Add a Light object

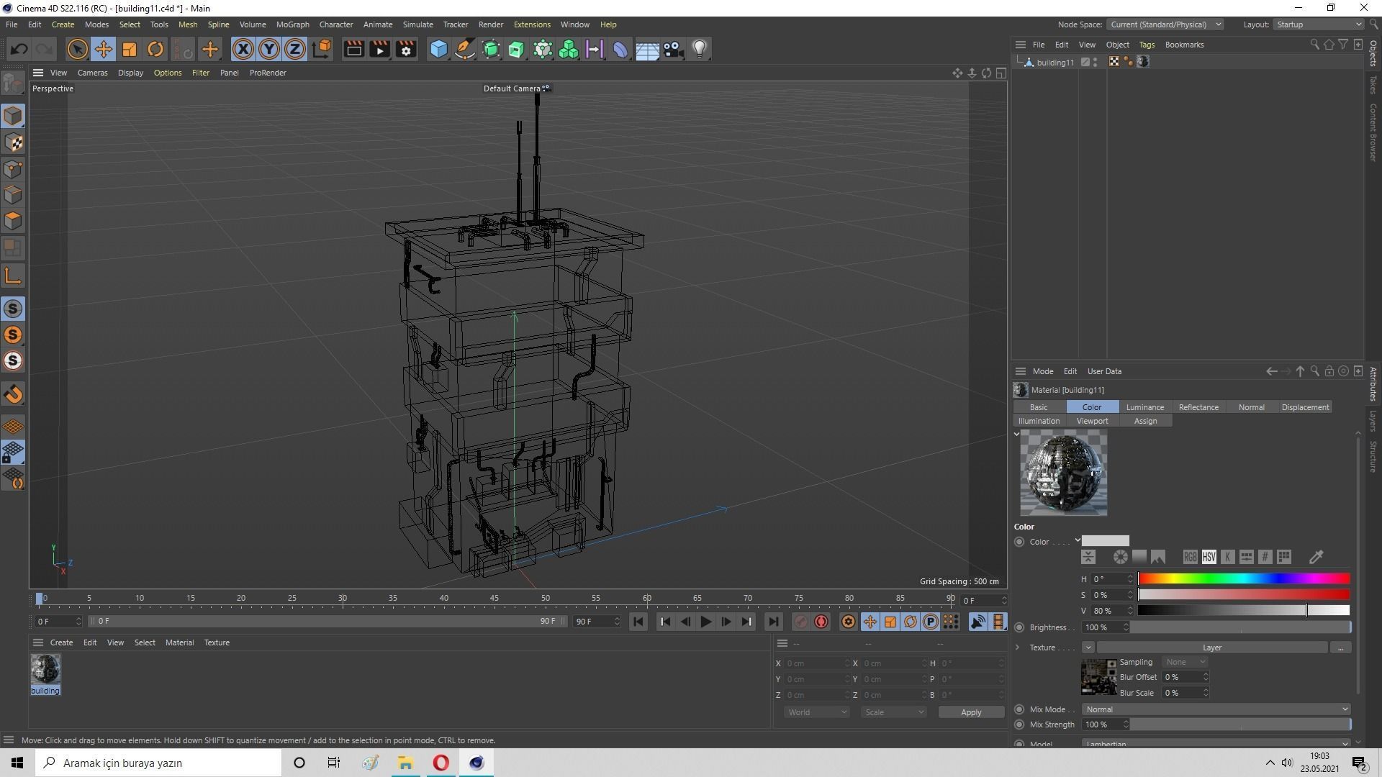[x=699, y=49]
